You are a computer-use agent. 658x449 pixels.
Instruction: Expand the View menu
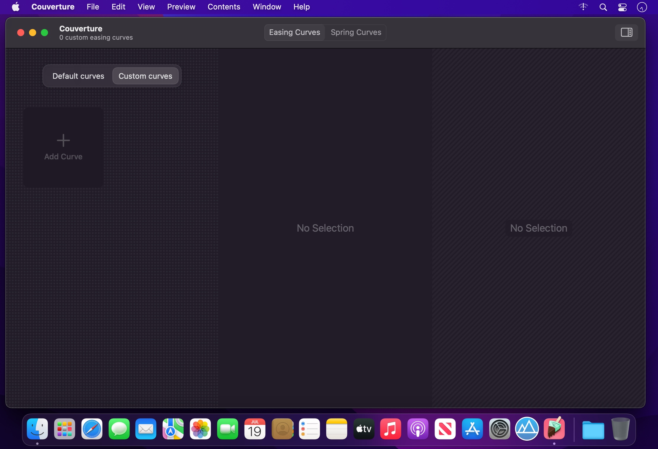click(x=146, y=7)
